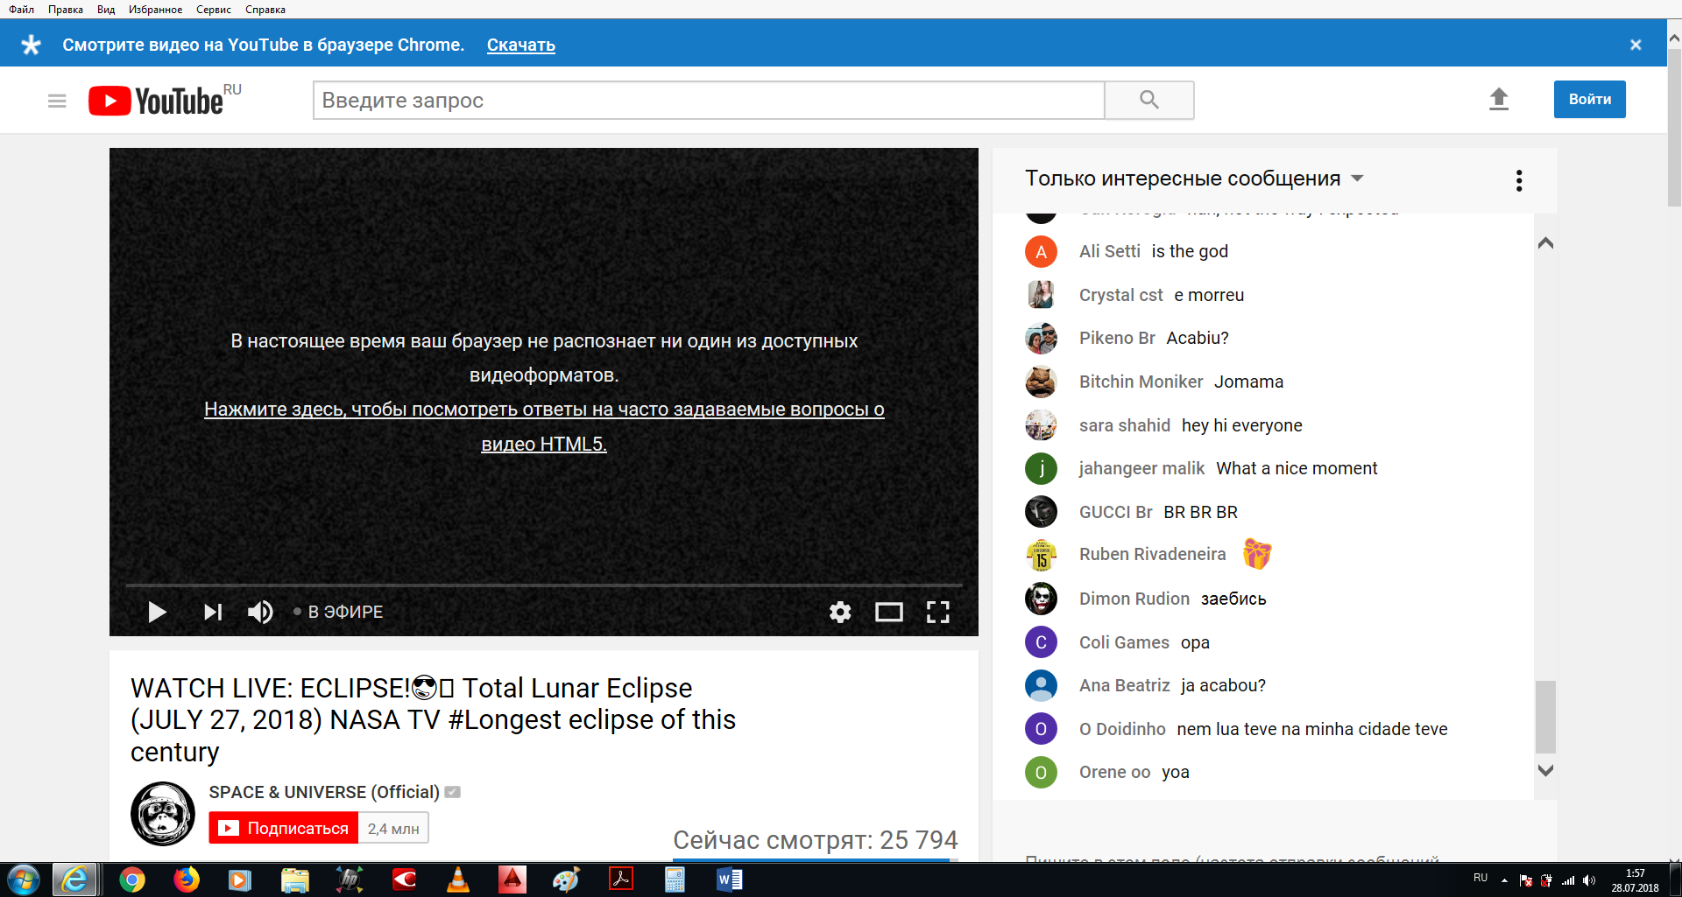Open the Файл menu

click(x=21, y=10)
